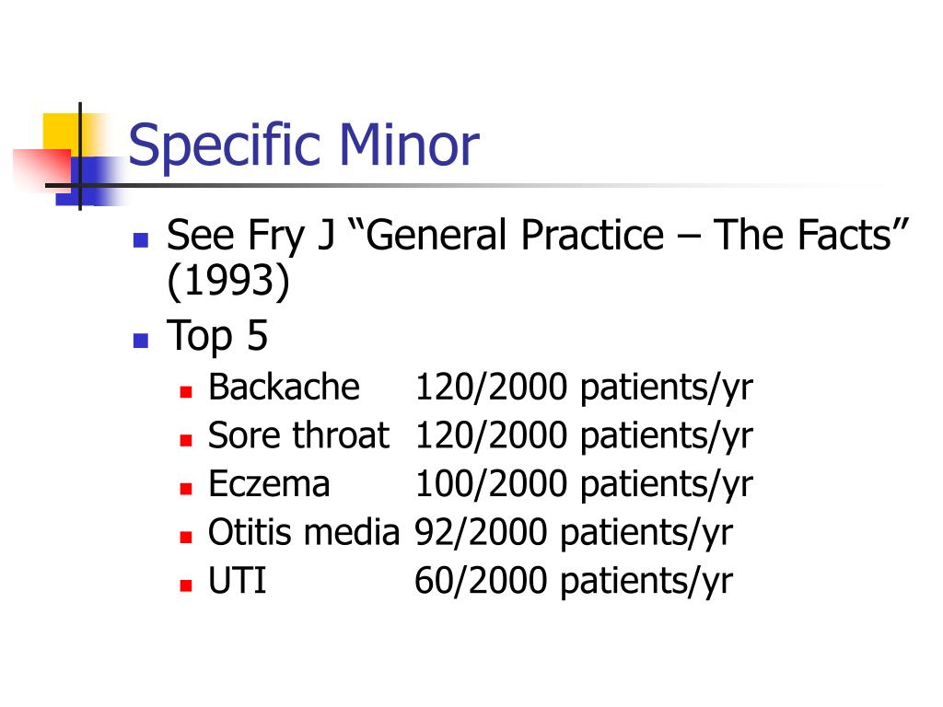The width and height of the screenshot is (943, 707).
Task: Click the yellow square in the logo graphic
Action: coord(67,135)
